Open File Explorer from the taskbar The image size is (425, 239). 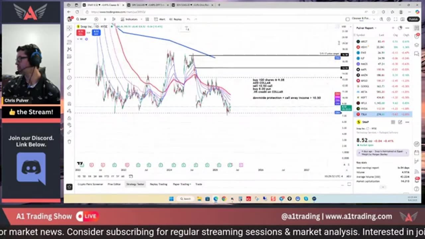point(199,199)
